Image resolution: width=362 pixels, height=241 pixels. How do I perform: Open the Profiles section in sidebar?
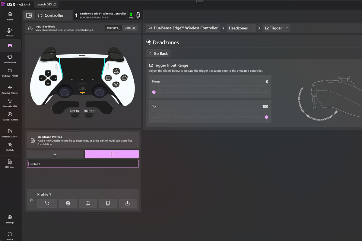(10, 32)
